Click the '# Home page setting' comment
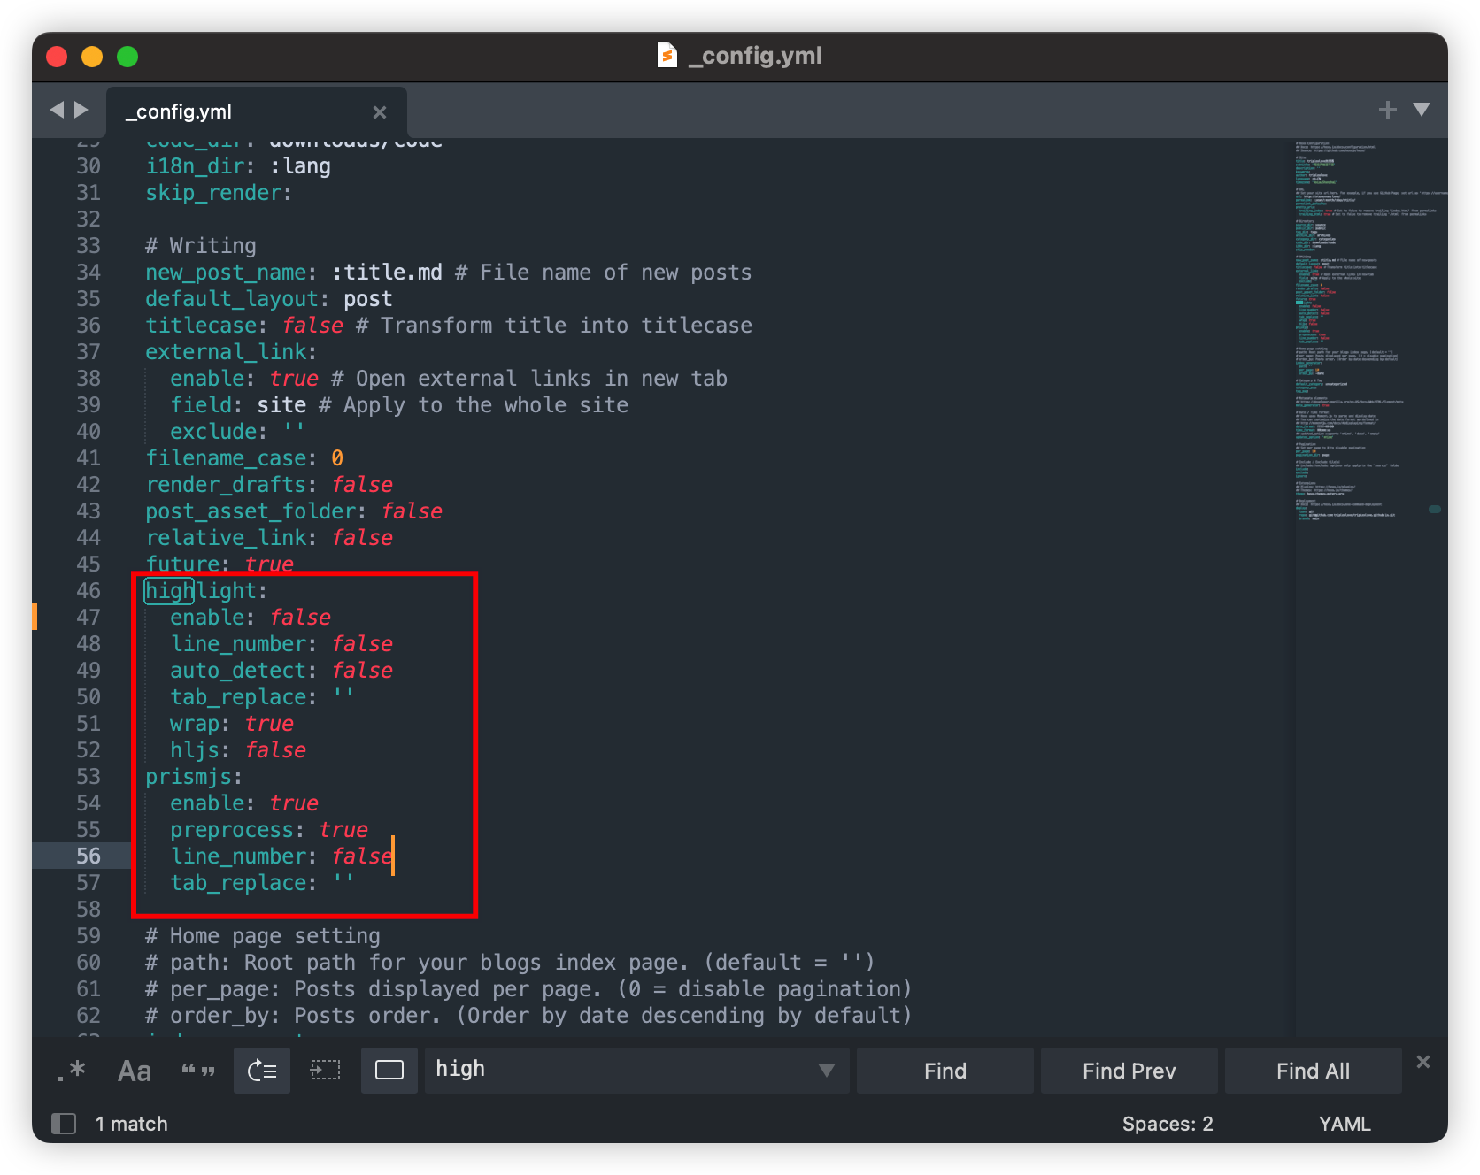Screen dimensions: 1480x1175 263,936
